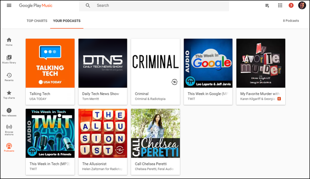
Task: Click TWiT publisher under This Week in Tech
Action: pyautogui.click(x=33, y=169)
